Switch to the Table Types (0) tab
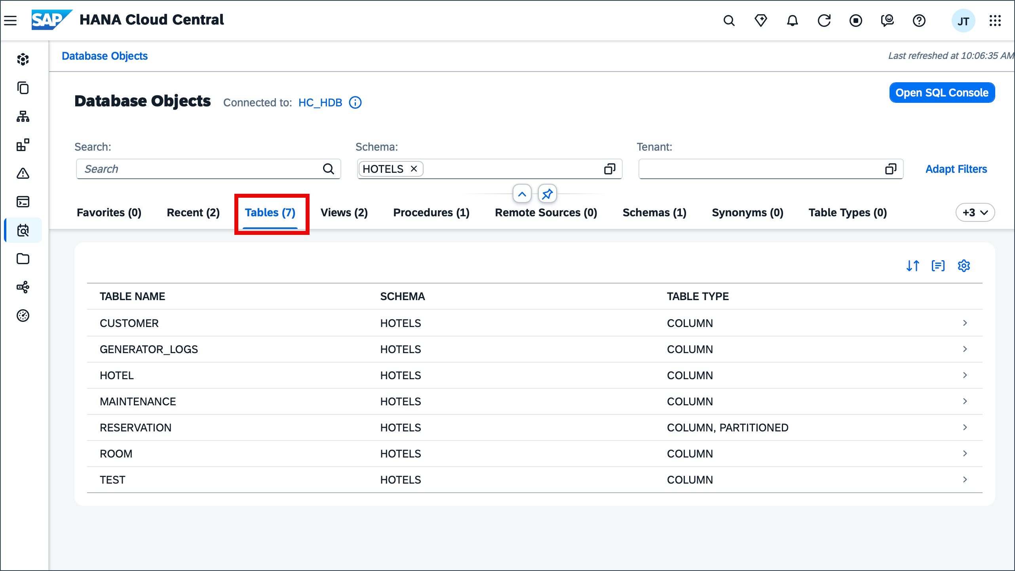This screenshot has height=571, width=1015. click(848, 213)
